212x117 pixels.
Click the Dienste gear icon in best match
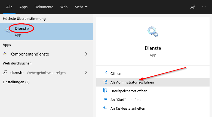point(7,30)
